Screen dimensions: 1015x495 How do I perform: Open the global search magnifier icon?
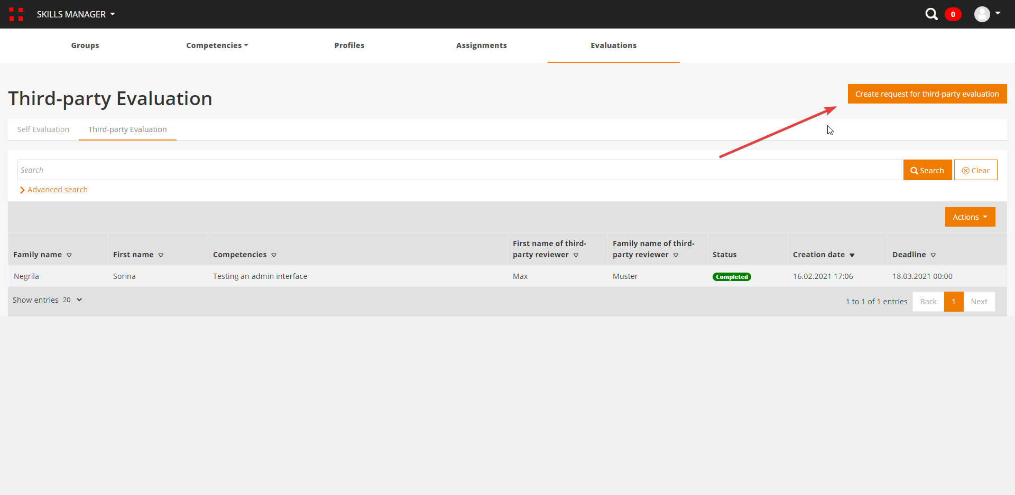931,14
